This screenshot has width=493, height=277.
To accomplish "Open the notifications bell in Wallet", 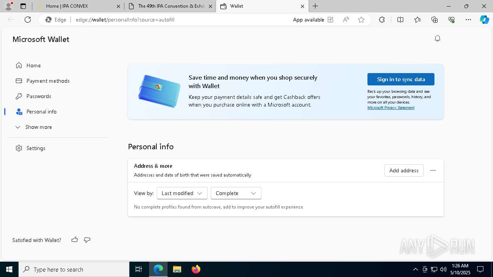I will tap(437, 38).
